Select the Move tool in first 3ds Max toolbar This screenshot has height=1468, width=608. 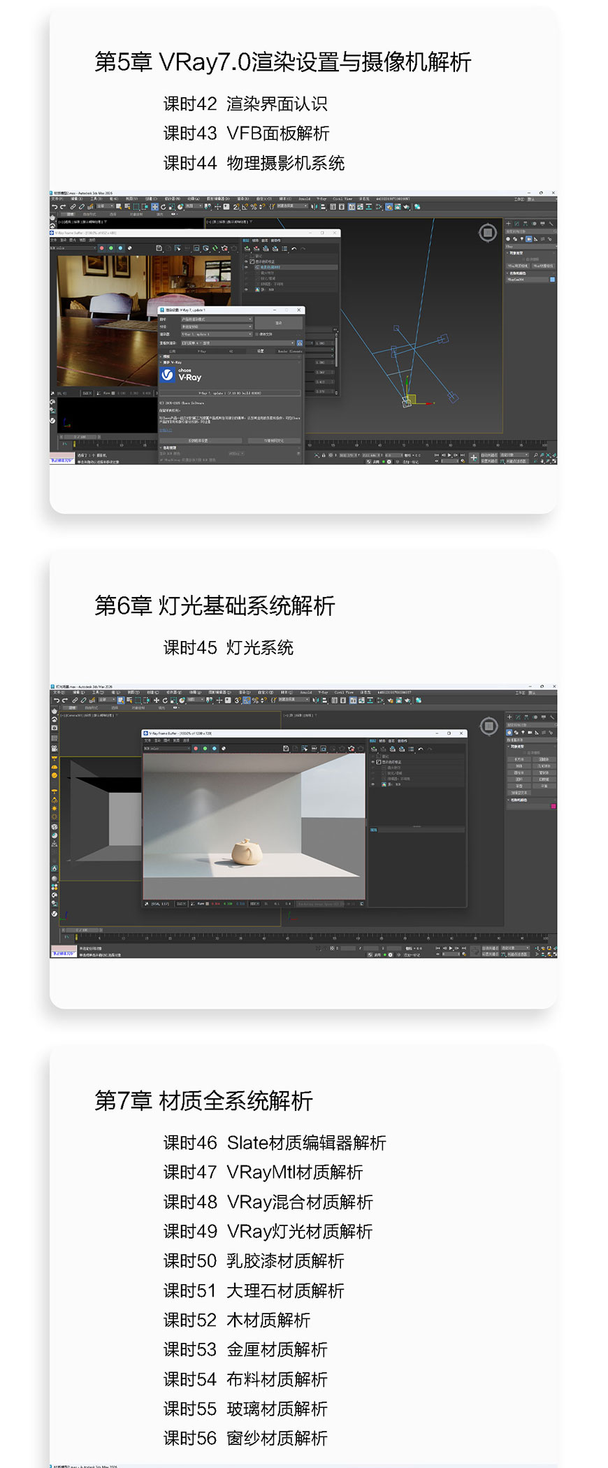(x=154, y=207)
